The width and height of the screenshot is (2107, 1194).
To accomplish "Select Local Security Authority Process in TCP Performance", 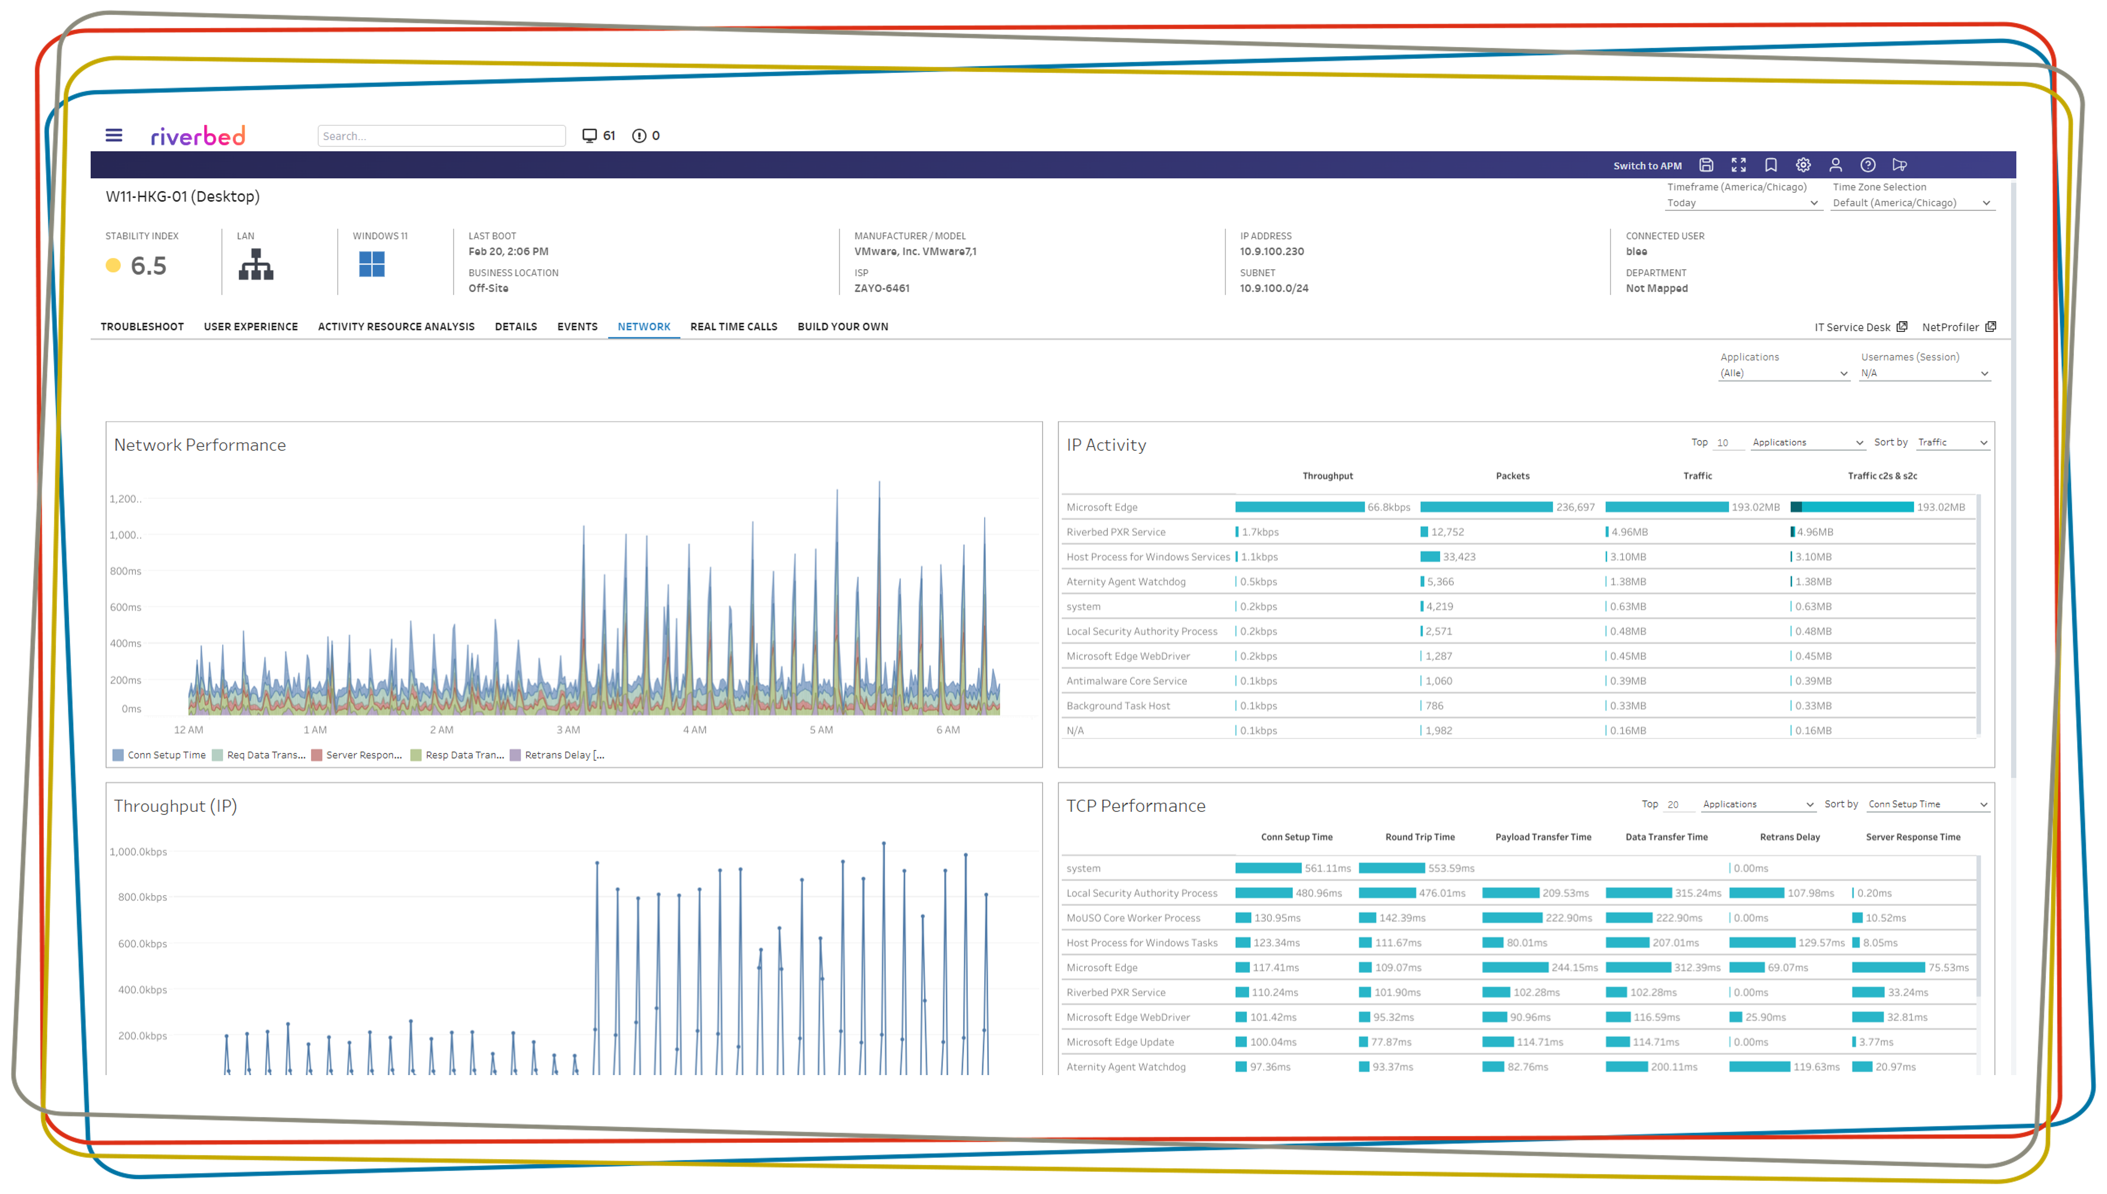I will (1518, 893).
